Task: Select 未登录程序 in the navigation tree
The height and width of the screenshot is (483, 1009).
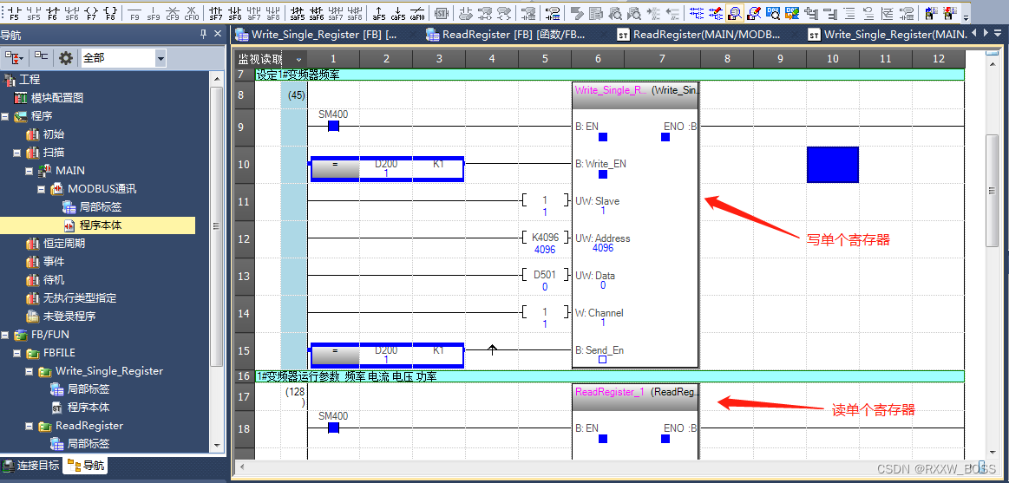Action: click(69, 317)
